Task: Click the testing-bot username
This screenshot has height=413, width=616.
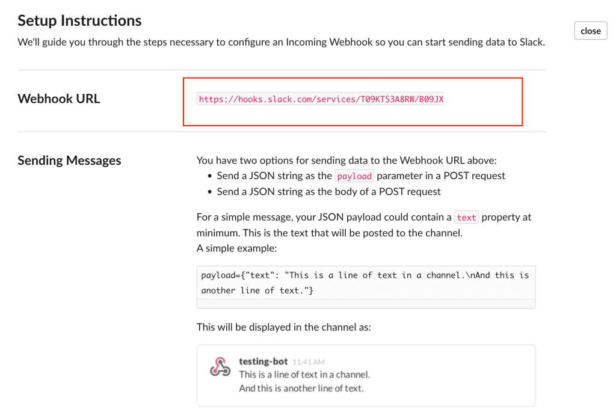Action: pos(263,361)
